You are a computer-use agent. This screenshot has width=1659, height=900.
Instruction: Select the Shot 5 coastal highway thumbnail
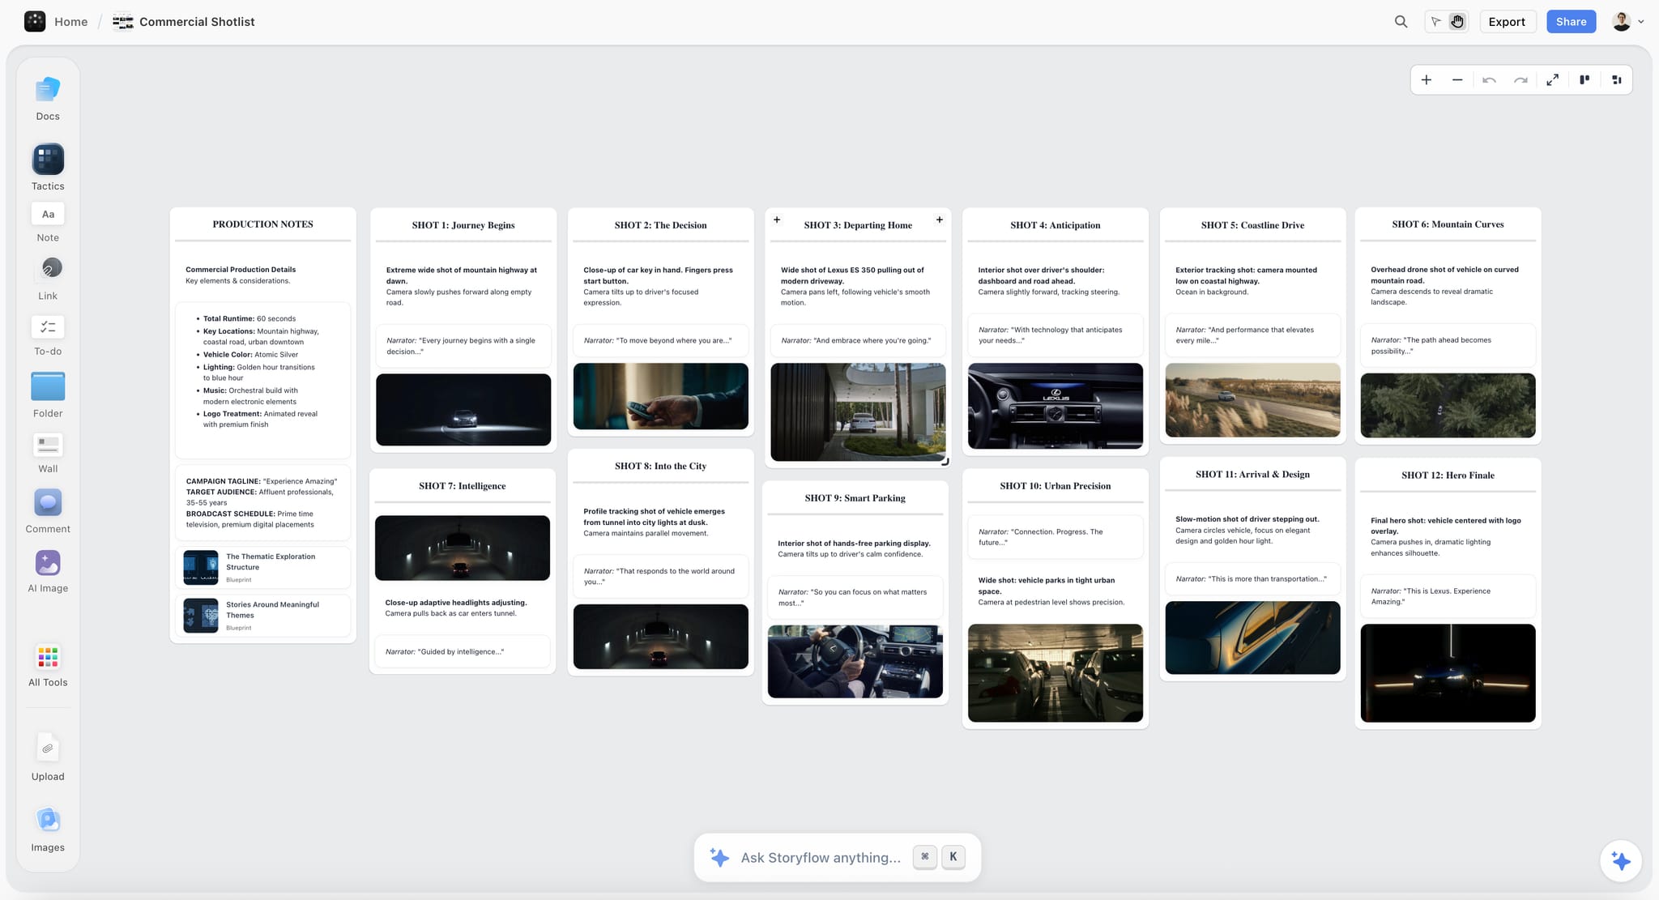(x=1253, y=400)
